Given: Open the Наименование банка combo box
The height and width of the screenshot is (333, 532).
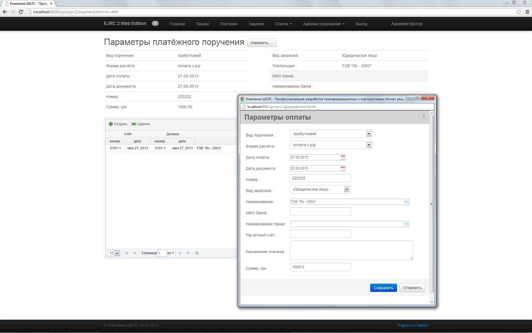Looking at the screenshot, I should point(406,224).
